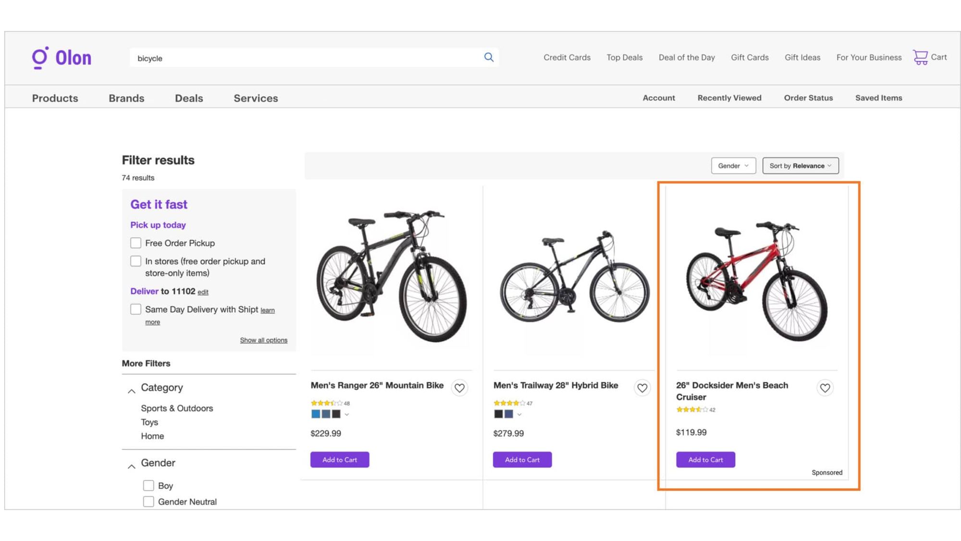Enable the Free Order Pickup filter

(136, 243)
